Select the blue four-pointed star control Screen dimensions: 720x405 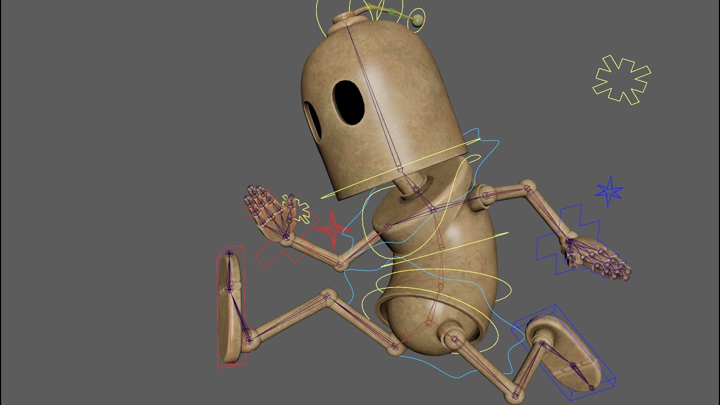[x=609, y=191]
